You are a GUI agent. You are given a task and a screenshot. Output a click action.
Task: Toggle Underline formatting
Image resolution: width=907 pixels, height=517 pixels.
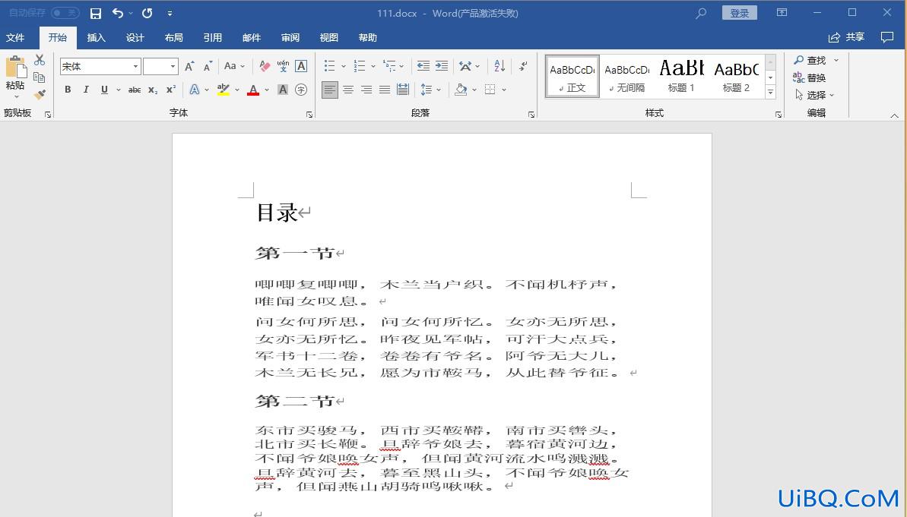coord(104,90)
